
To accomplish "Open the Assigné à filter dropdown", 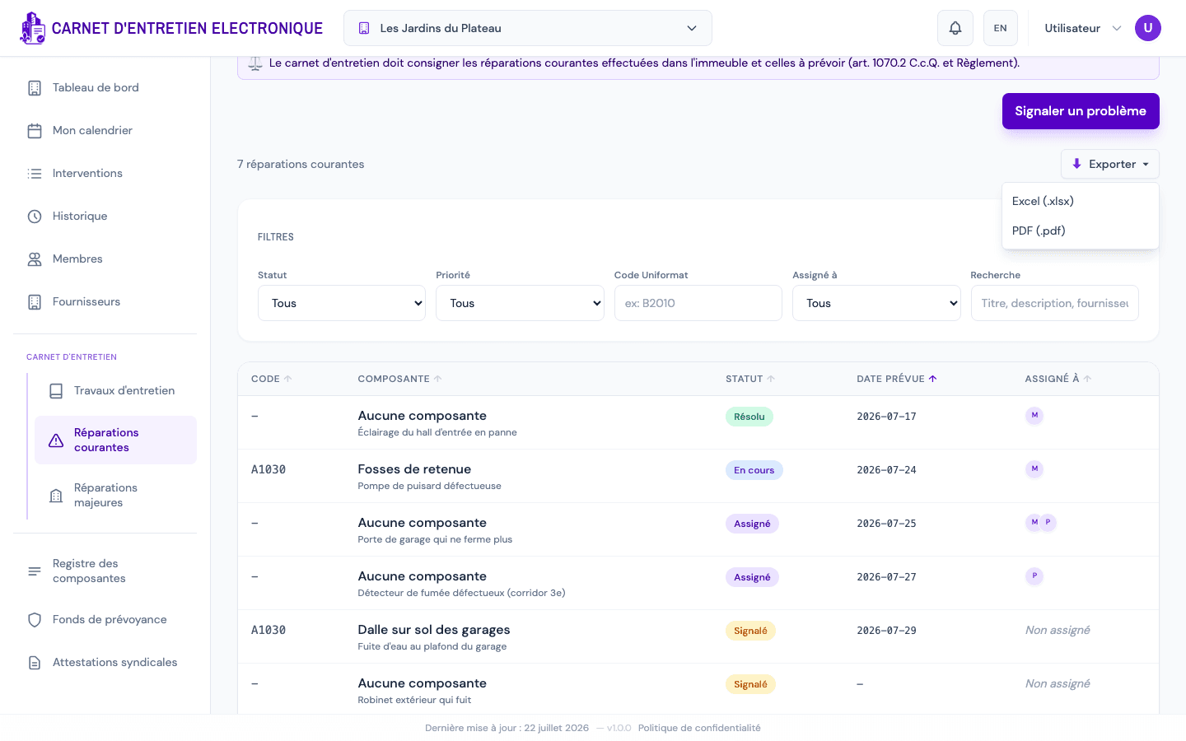I will [876, 303].
